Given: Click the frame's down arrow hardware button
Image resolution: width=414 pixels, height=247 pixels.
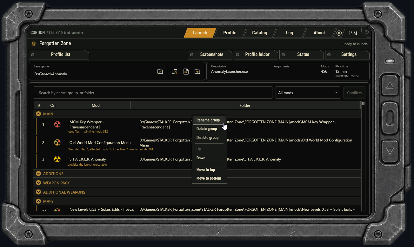Looking at the screenshot, I should click(x=390, y=151).
